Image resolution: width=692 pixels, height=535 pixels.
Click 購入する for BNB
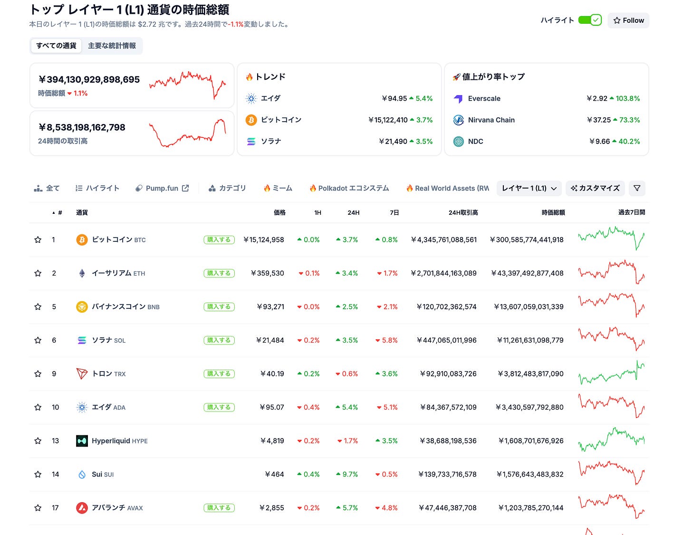[219, 307]
